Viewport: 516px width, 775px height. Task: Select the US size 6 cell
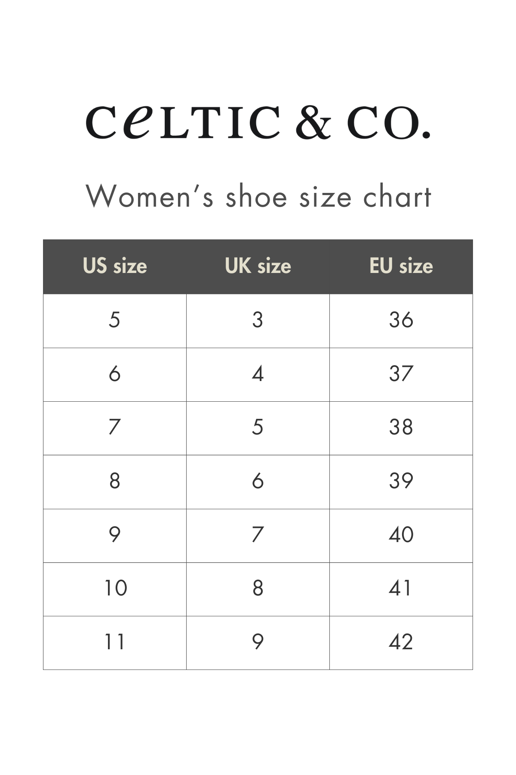tap(115, 374)
